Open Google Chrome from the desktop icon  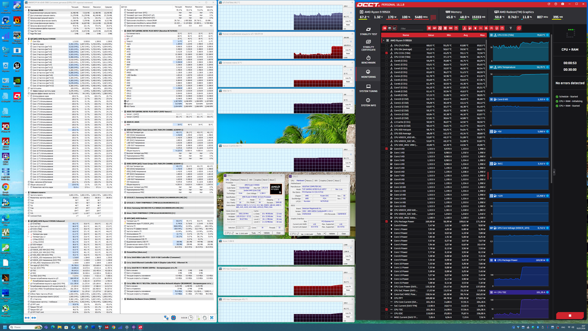coord(6,188)
